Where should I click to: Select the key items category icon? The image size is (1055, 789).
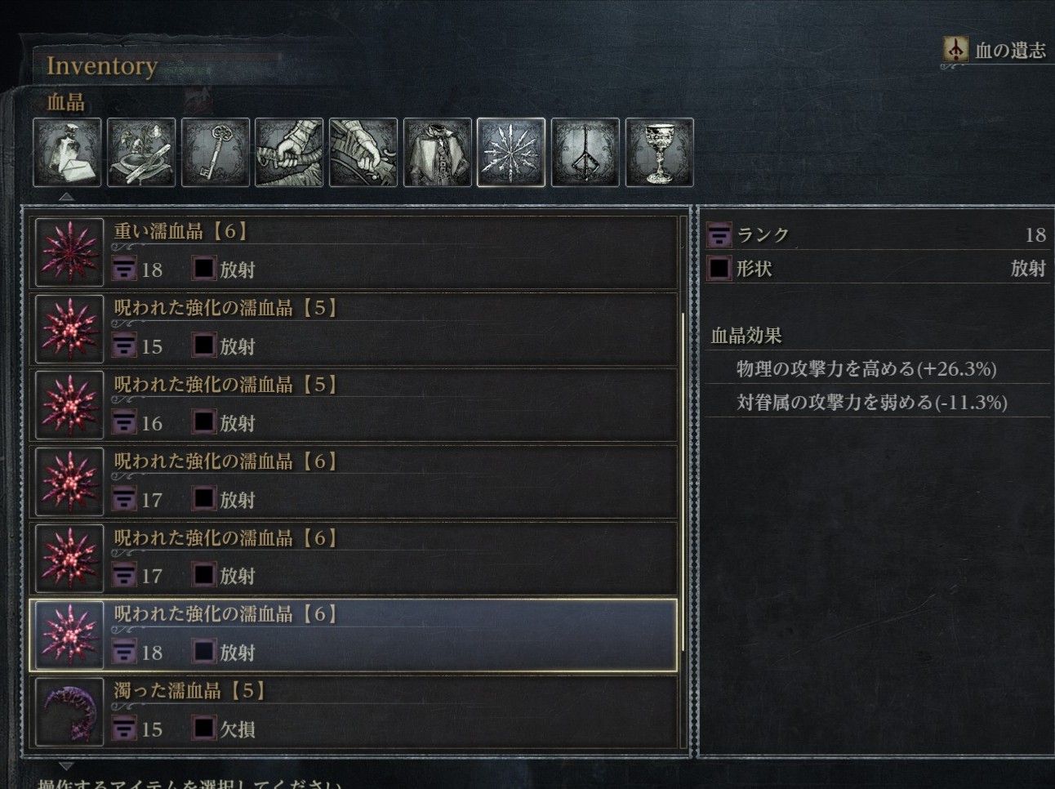coord(216,153)
